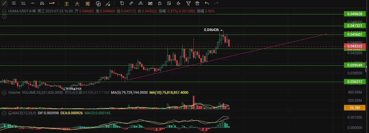Click the filter funnel icon
Image resolution: width=369 pixels, height=133 pixels.
(x=188, y=3)
